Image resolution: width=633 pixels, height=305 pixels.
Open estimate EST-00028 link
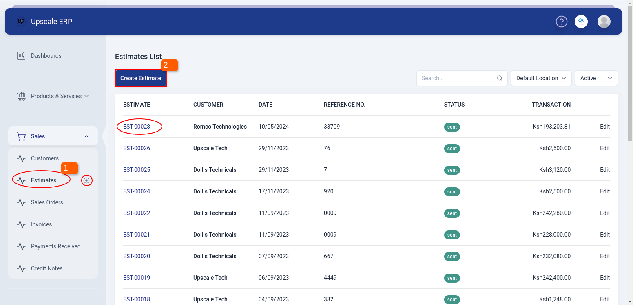click(137, 127)
